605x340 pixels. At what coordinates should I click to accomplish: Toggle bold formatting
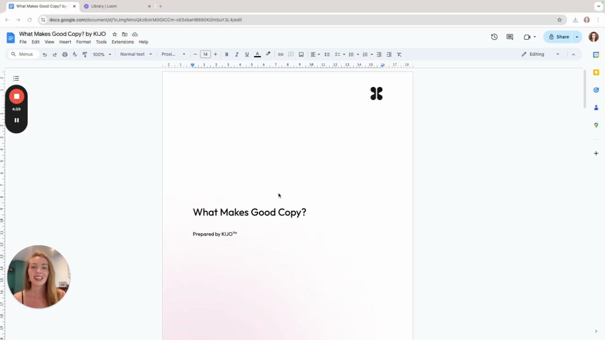pyautogui.click(x=226, y=54)
